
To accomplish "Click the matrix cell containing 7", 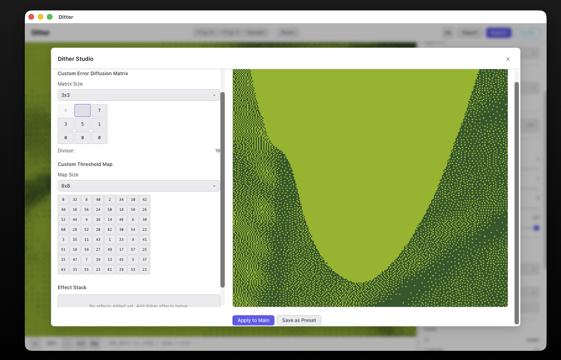I will point(99,110).
